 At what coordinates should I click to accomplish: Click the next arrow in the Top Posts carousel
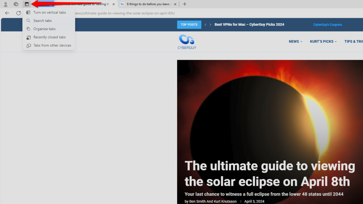coord(210,24)
